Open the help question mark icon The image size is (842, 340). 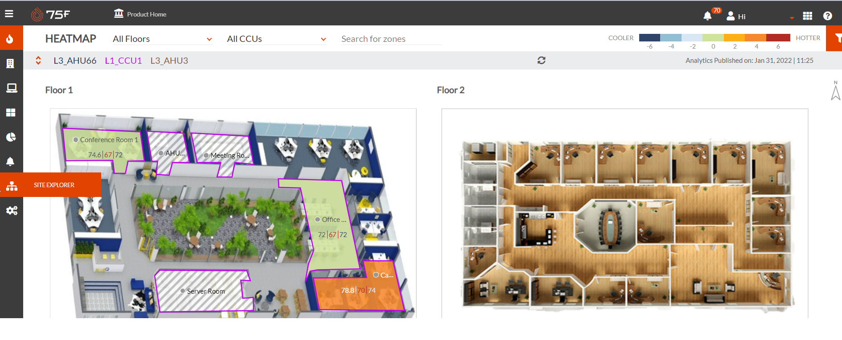click(828, 16)
